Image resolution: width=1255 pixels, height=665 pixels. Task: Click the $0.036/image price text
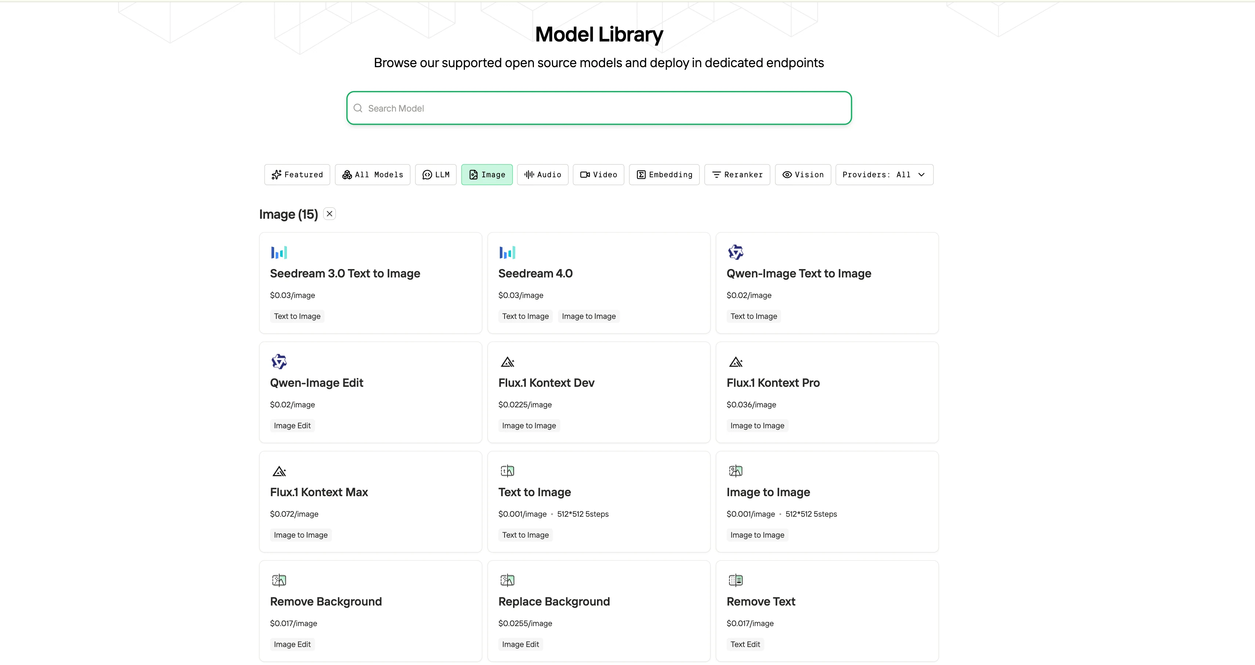[x=751, y=405]
